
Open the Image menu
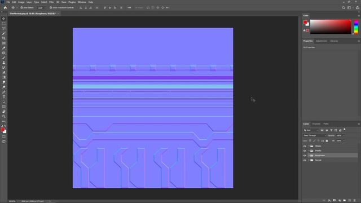coord(21,2)
